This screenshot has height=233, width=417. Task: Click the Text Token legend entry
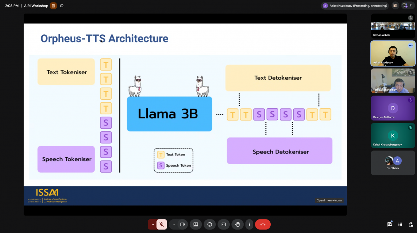click(x=171, y=155)
